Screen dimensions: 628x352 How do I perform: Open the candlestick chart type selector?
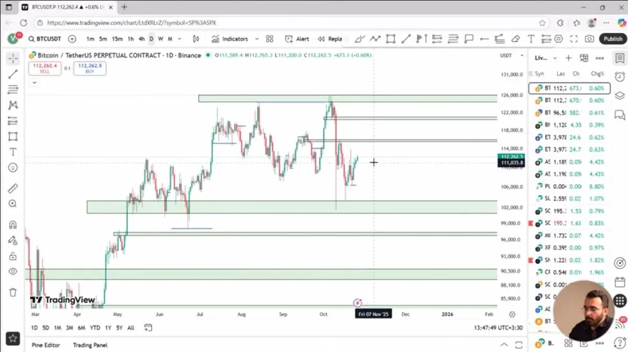(196, 39)
